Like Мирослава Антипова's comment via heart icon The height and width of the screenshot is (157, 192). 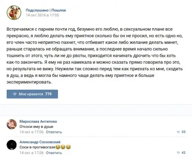coord(178,132)
